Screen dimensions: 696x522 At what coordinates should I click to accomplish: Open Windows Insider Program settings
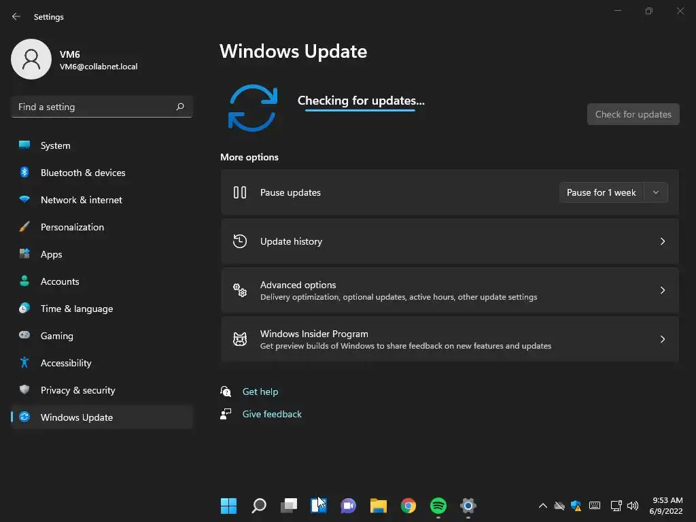450,339
